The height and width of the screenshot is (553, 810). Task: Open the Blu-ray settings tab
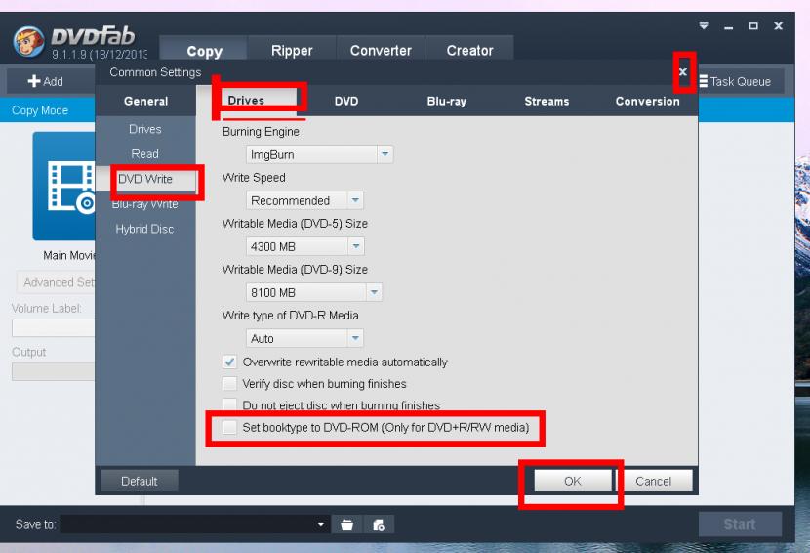click(446, 101)
